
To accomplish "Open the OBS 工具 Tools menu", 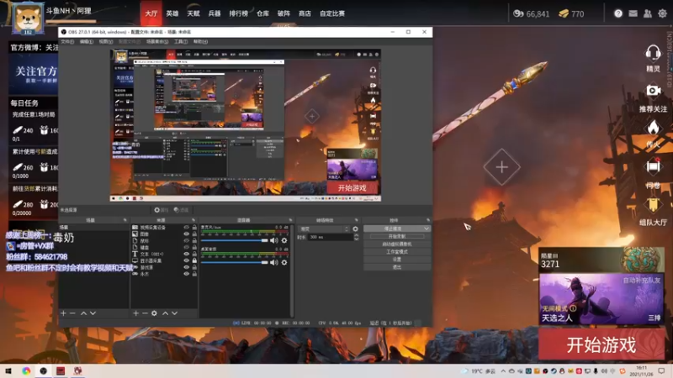I will 181,41.
